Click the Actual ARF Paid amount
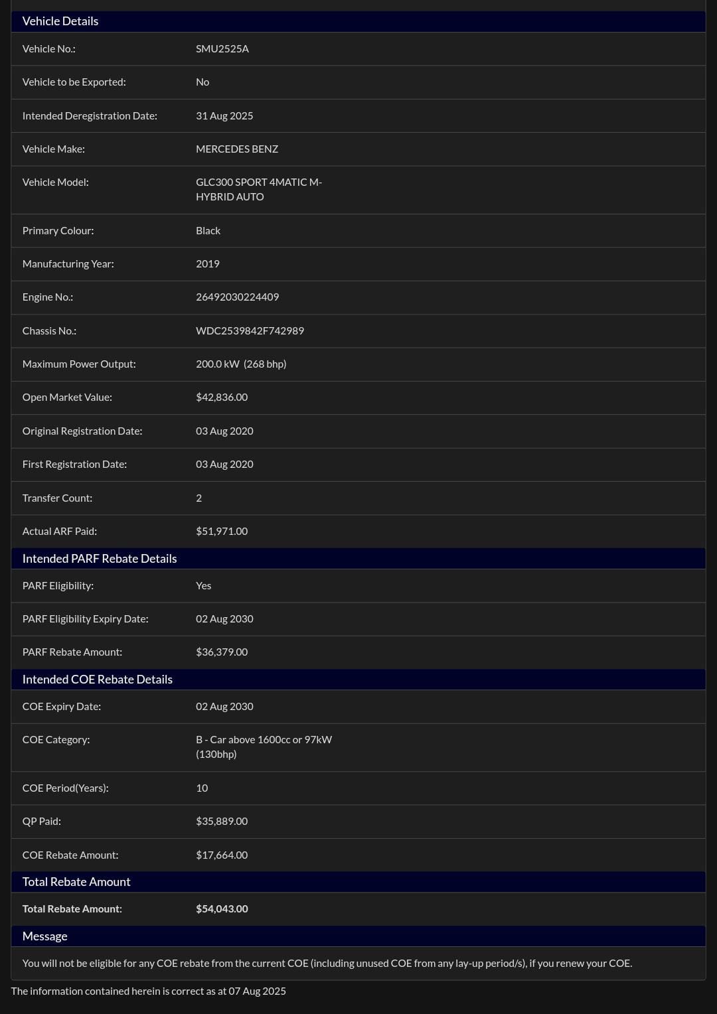717x1014 pixels. coord(222,532)
